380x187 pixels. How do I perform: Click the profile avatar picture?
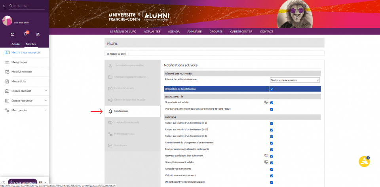tap(8, 21)
